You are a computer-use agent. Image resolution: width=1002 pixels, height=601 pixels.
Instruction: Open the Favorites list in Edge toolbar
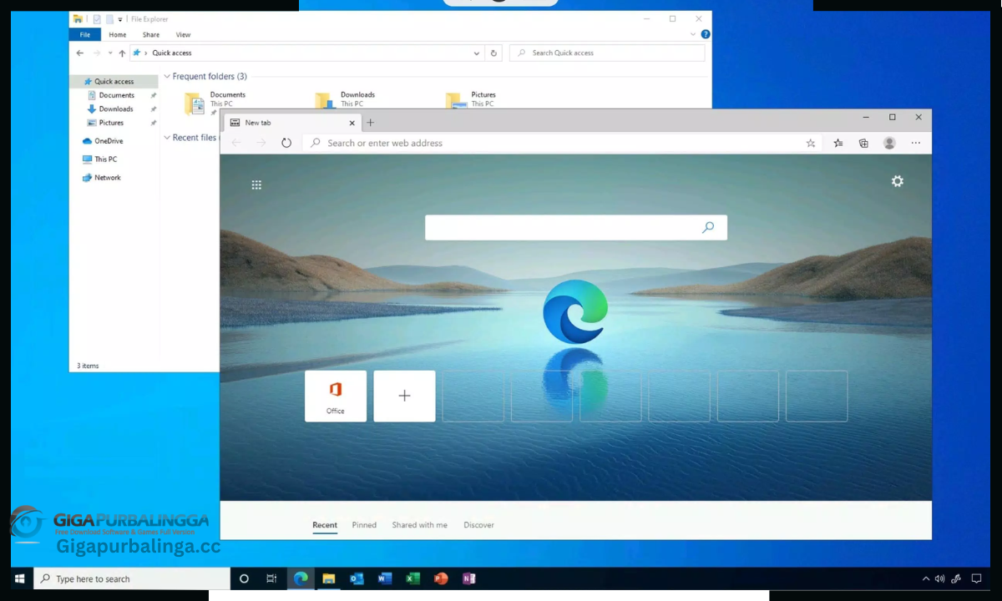pos(838,144)
